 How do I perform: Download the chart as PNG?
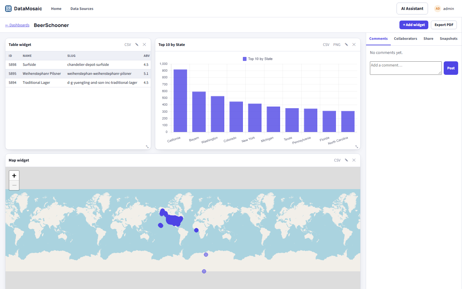(x=337, y=45)
